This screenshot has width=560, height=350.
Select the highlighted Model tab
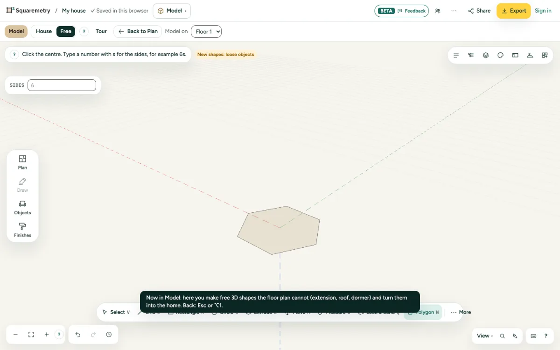coord(16,31)
